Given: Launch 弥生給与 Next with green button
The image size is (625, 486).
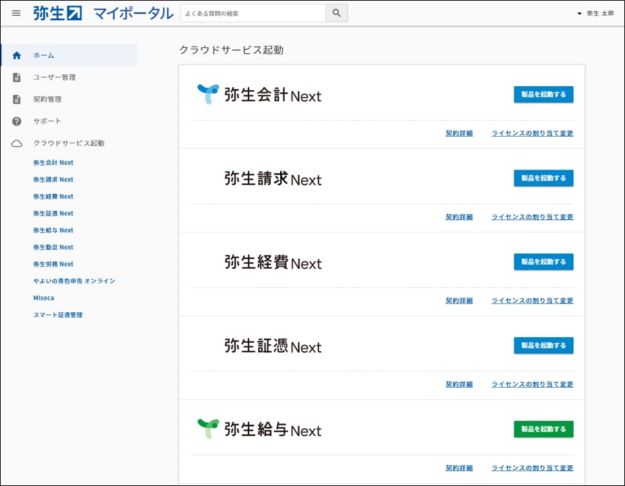Looking at the screenshot, I should point(543,429).
